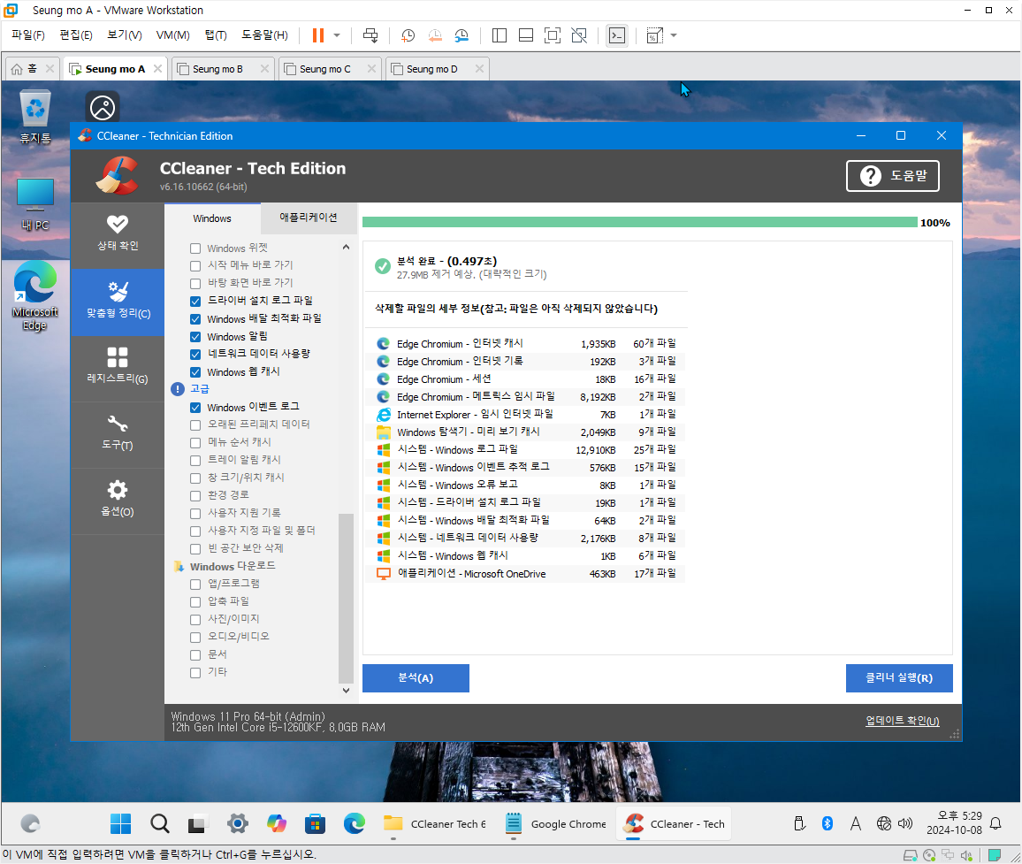1022x864 pixels.
Task: Click the VMware stretch guest icon
Action: [x=654, y=35]
